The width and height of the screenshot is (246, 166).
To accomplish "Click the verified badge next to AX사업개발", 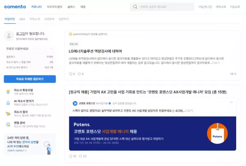I will coord(110,103).
